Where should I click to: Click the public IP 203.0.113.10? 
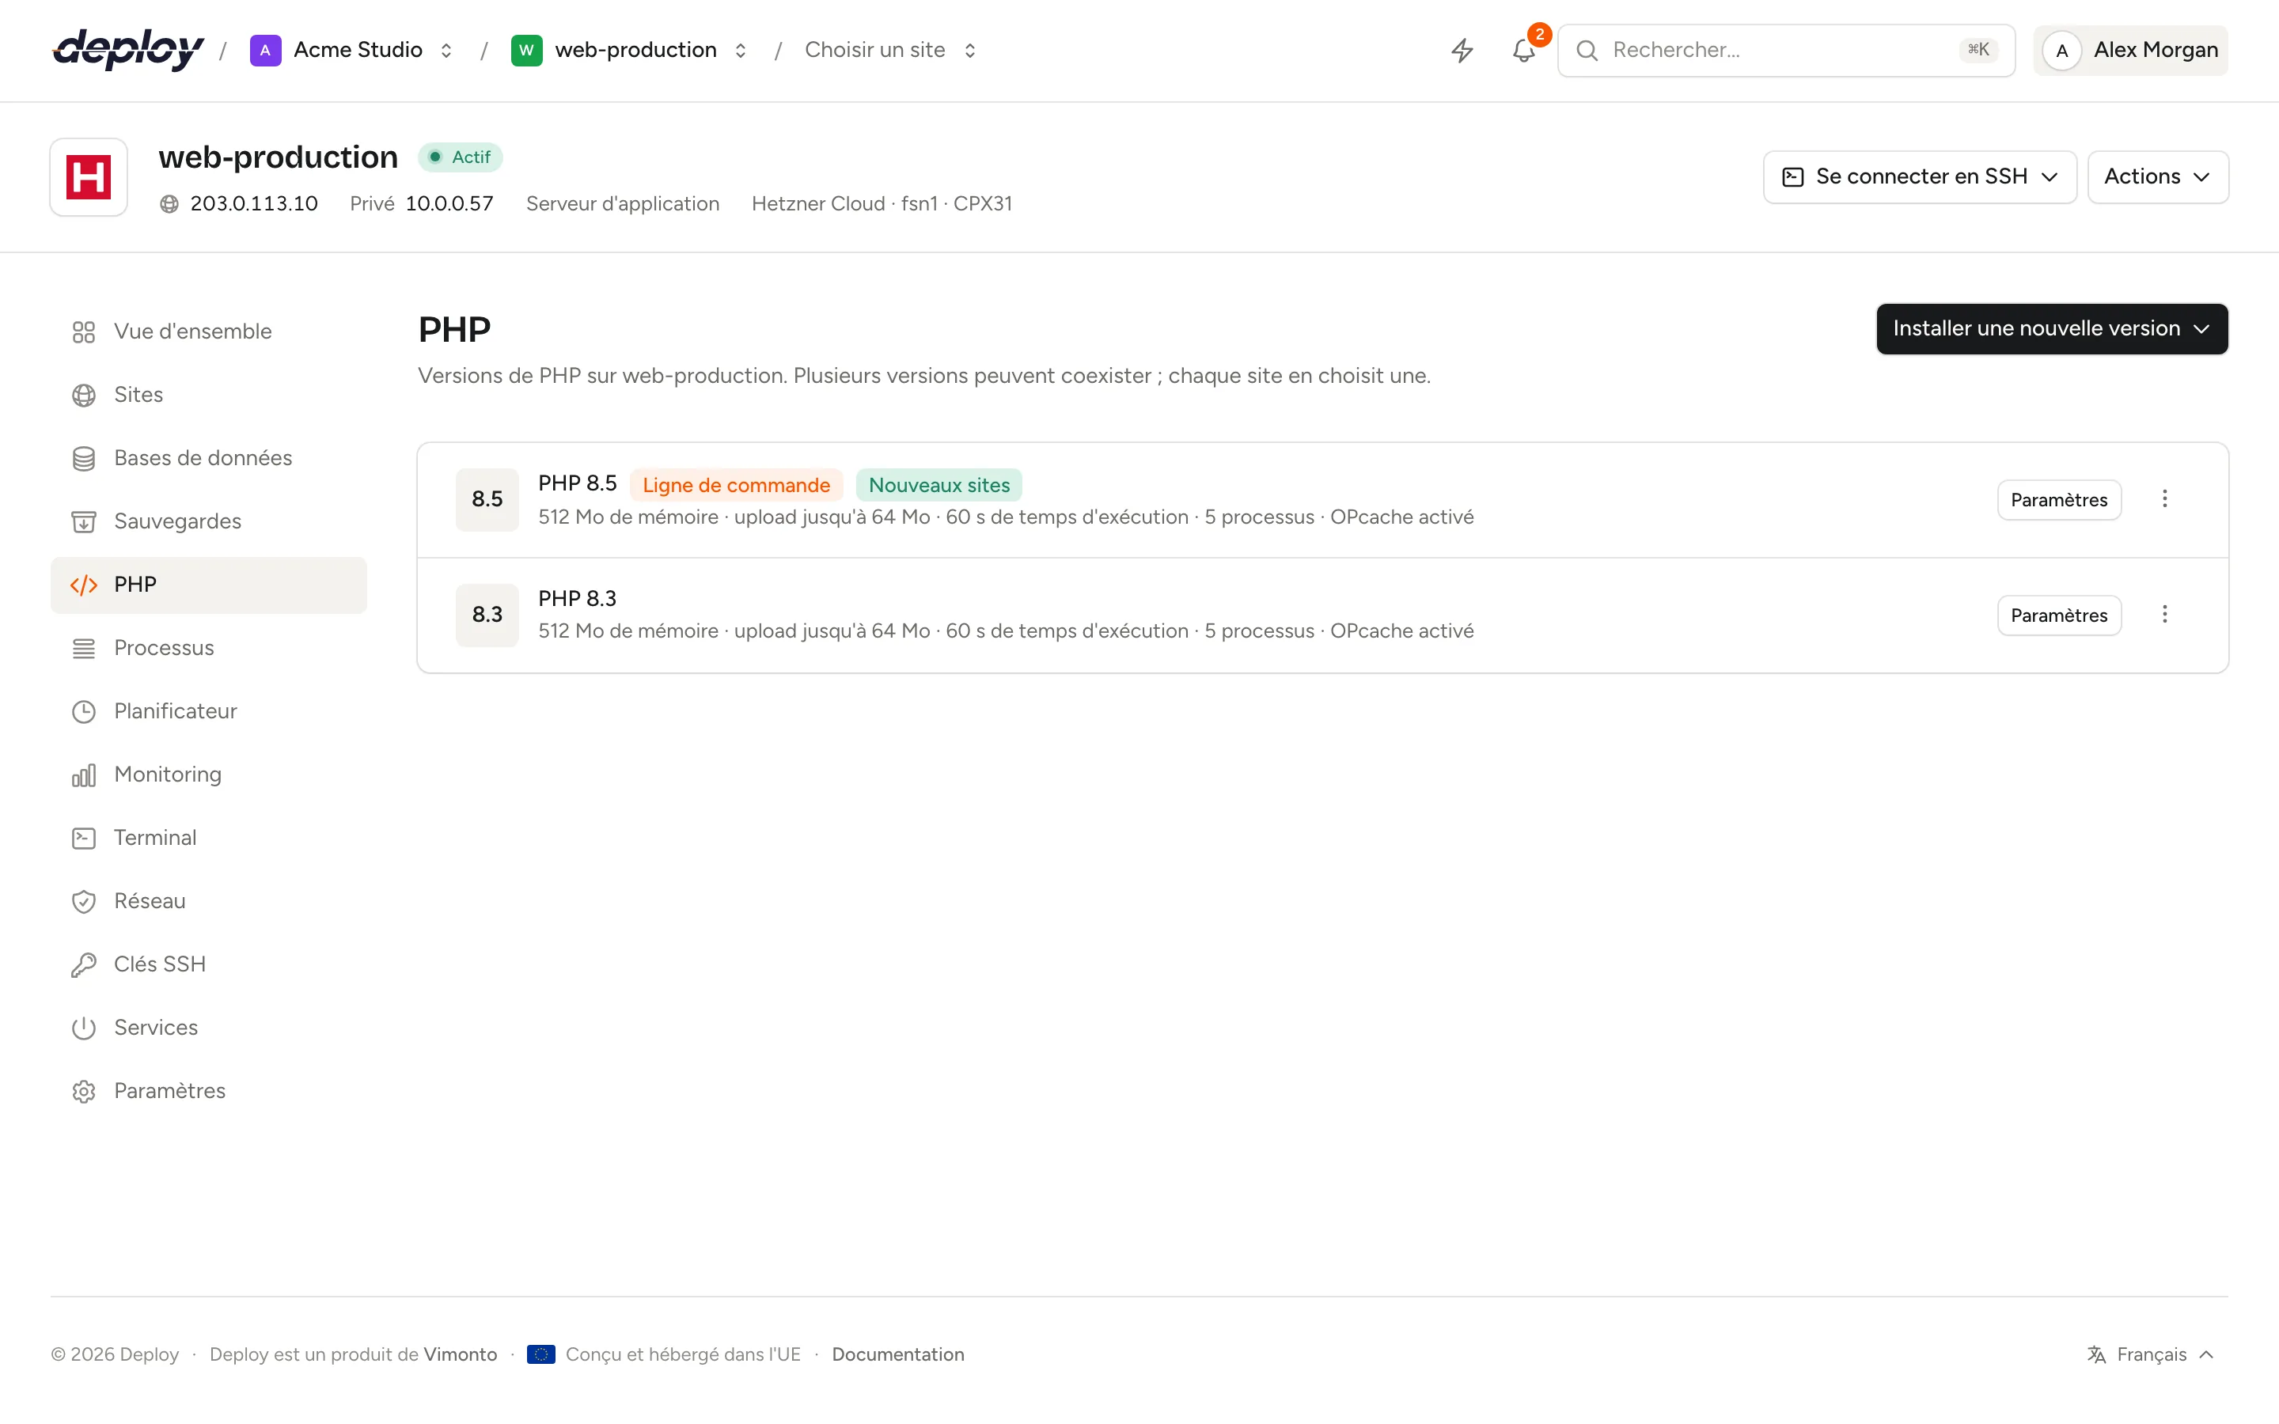coord(253,203)
